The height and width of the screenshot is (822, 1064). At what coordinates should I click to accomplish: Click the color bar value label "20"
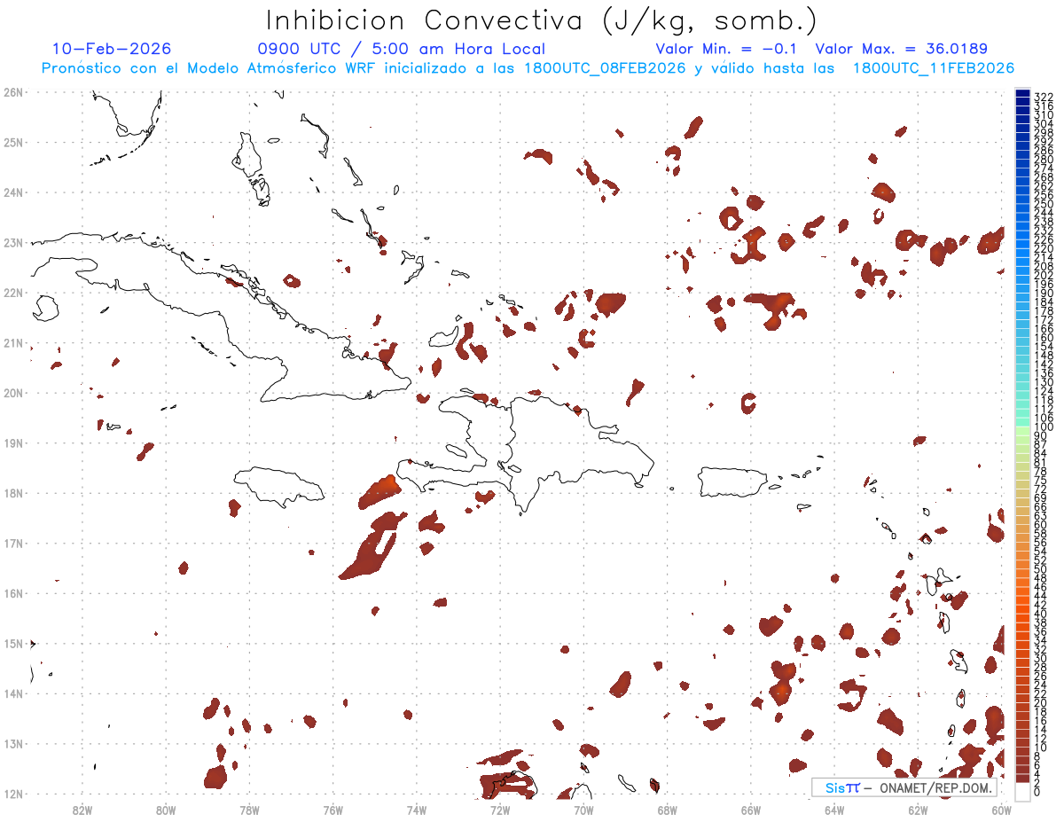click(x=1040, y=702)
